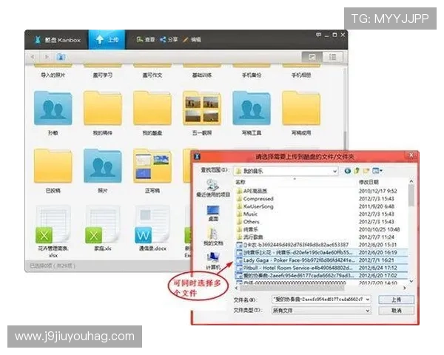
Task: Click the 编辑 edit pencil toolbar item
Action: tap(192, 40)
